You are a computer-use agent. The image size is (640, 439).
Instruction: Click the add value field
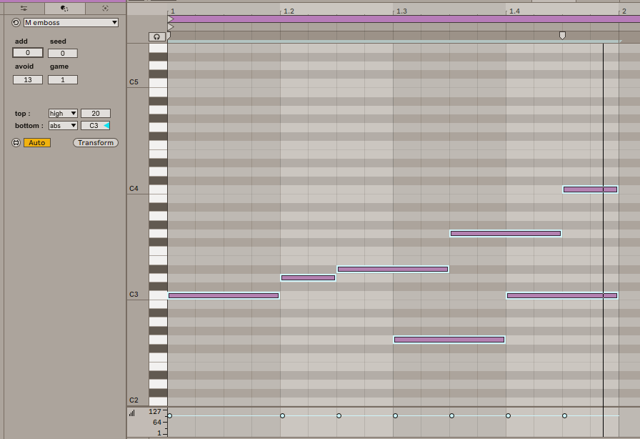pyautogui.click(x=28, y=53)
